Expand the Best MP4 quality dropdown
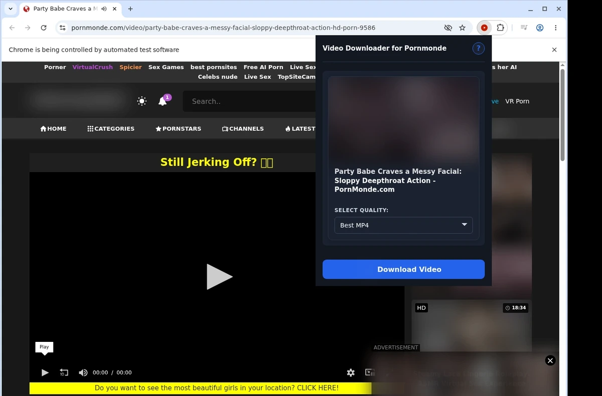 [x=403, y=225]
